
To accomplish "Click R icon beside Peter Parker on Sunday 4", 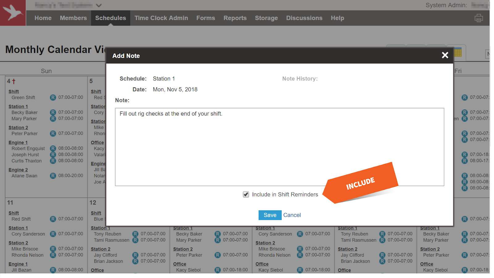I will pyautogui.click(x=53, y=133).
